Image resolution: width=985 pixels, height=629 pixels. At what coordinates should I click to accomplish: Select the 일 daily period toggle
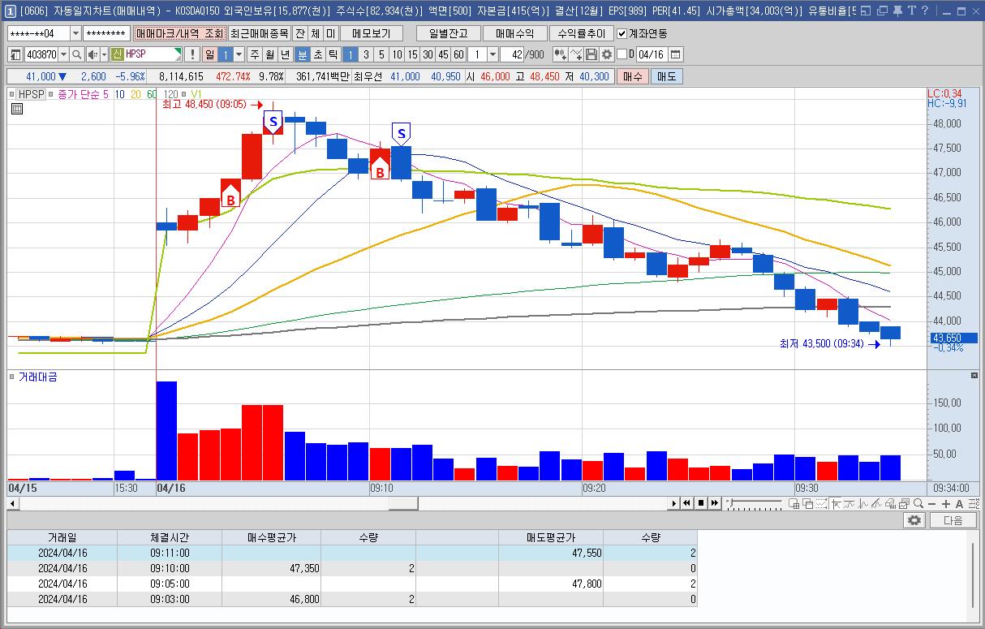pos(209,54)
